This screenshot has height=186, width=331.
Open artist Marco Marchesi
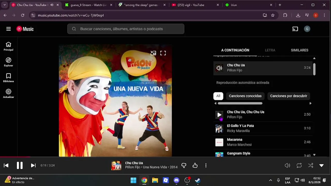[239, 145]
